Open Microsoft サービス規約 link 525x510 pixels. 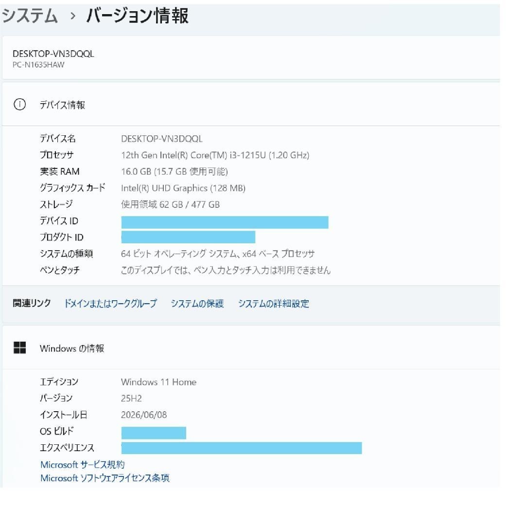click(x=82, y=464)
